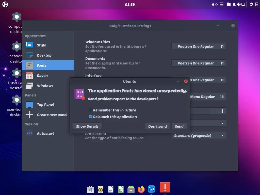The image size is (260, 195).
Task: Close the Ubuntu crash dialog
Action: (x=186, y=81)
